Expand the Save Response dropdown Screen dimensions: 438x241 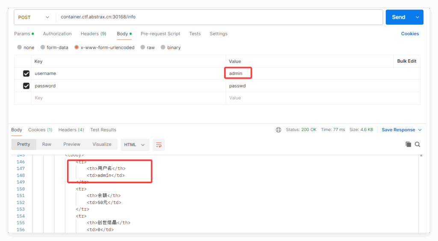point(420,130)
